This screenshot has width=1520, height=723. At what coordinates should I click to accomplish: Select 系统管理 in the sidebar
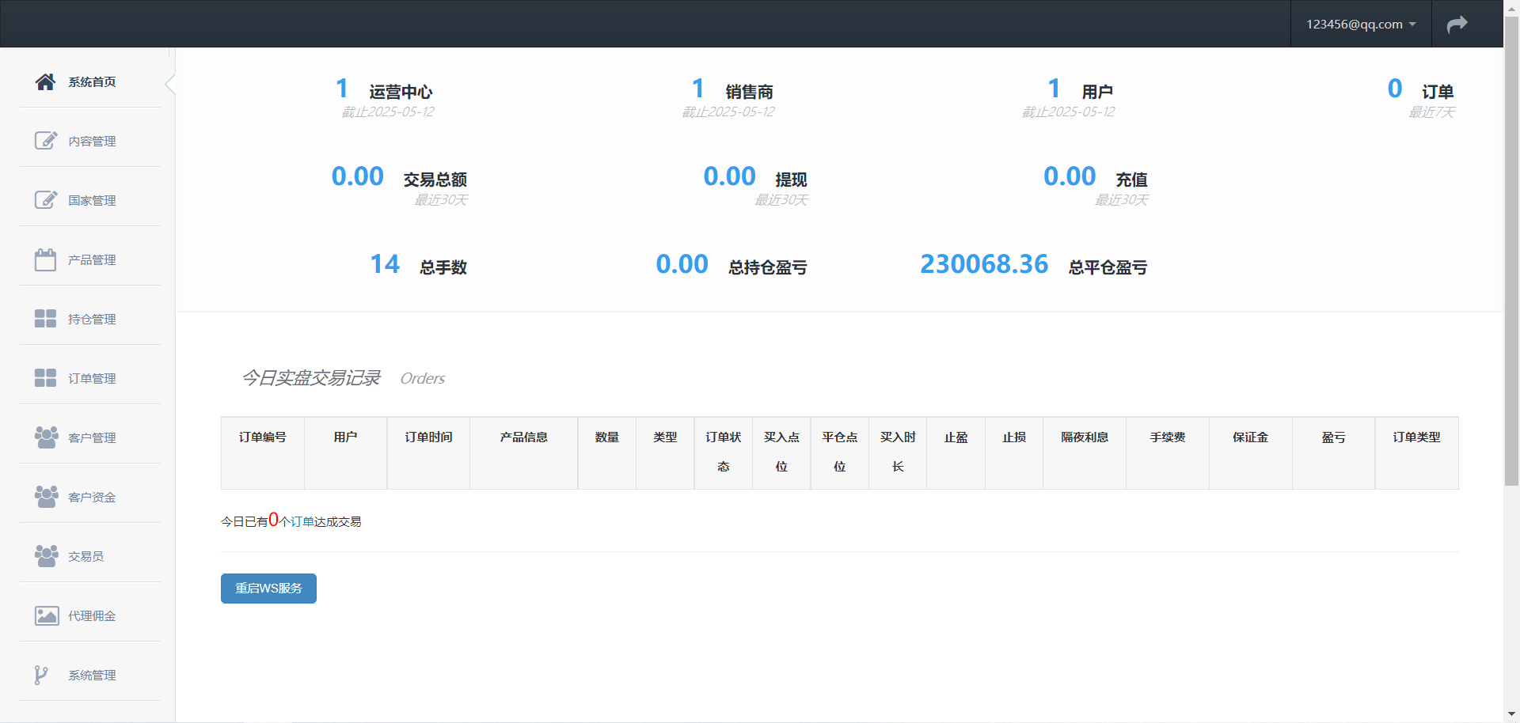tap(92, 675)
